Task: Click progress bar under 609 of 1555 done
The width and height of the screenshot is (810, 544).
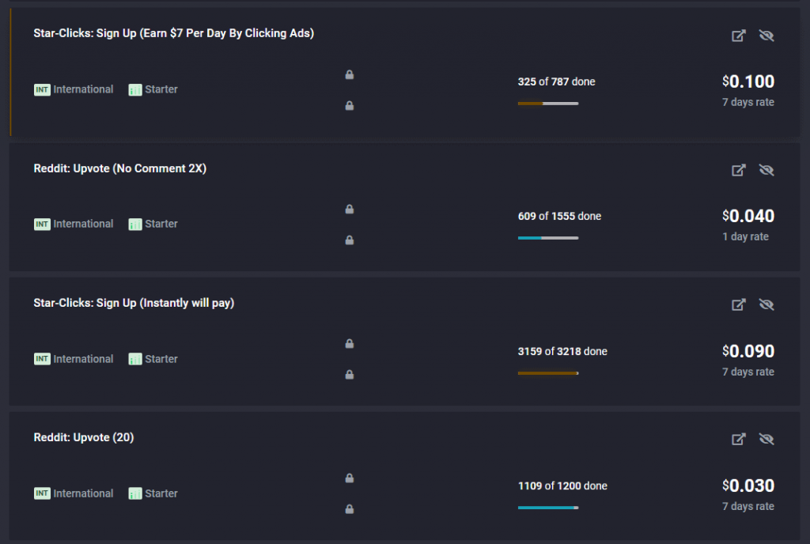Action: (x=548, y=238)
